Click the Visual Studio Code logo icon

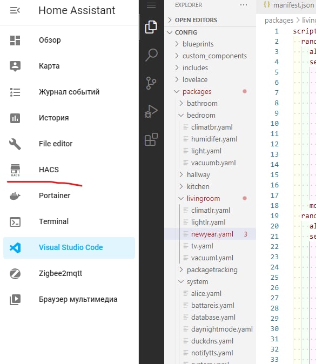[x=15, y=248]
